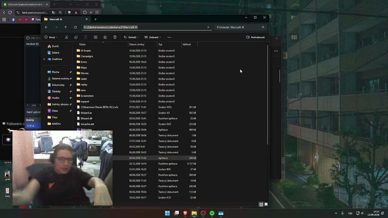
Task: Open OBS Studio from the taskbar
Action: pyautogui.click(x=203, y=213)
